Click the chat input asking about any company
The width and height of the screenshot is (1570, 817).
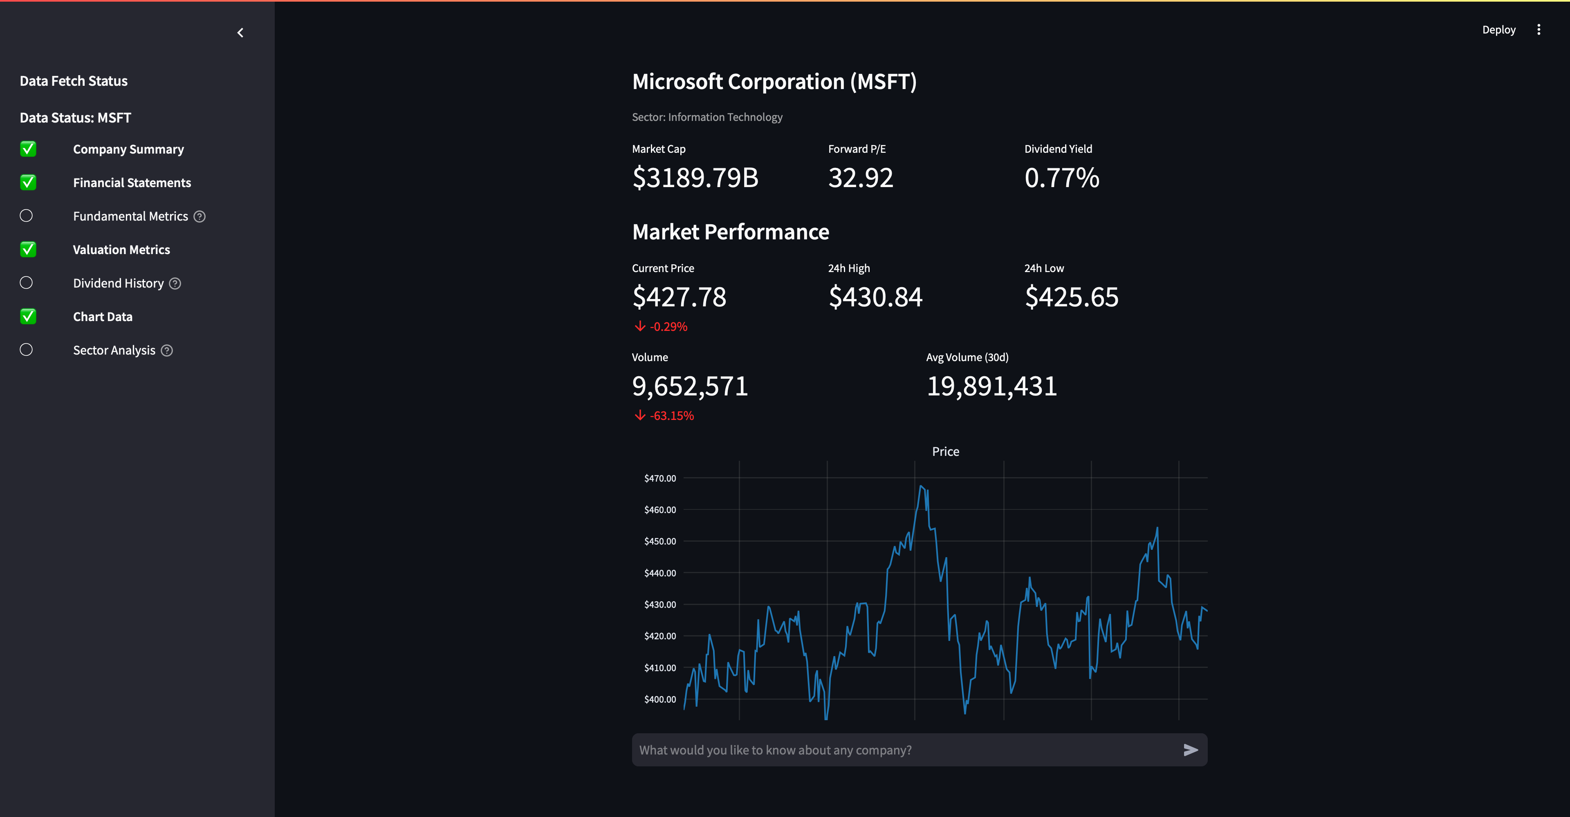[902, 750]
